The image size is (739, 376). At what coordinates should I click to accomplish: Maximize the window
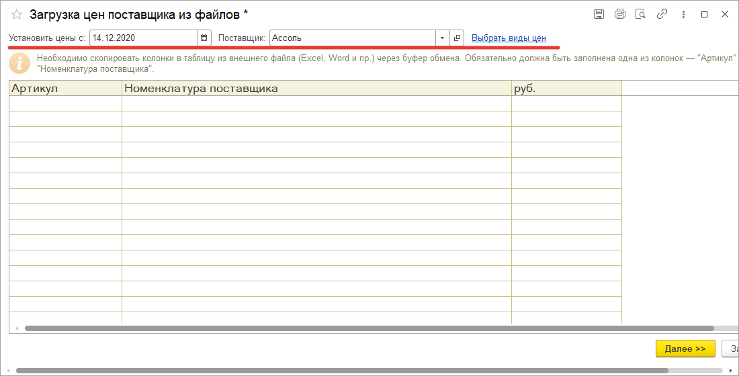(704, 14)
